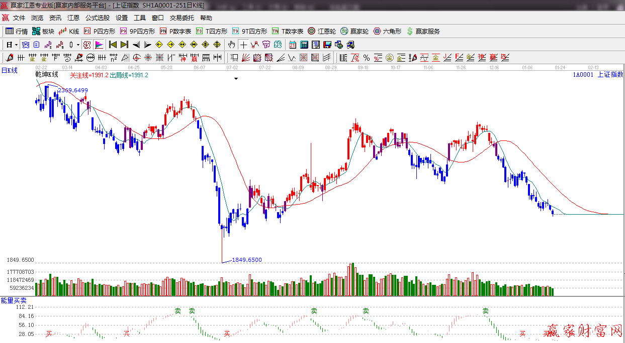Viewport: 625px width, 343px height.
Task: Open the 公式选股 menu
Action: pos(97,18)
